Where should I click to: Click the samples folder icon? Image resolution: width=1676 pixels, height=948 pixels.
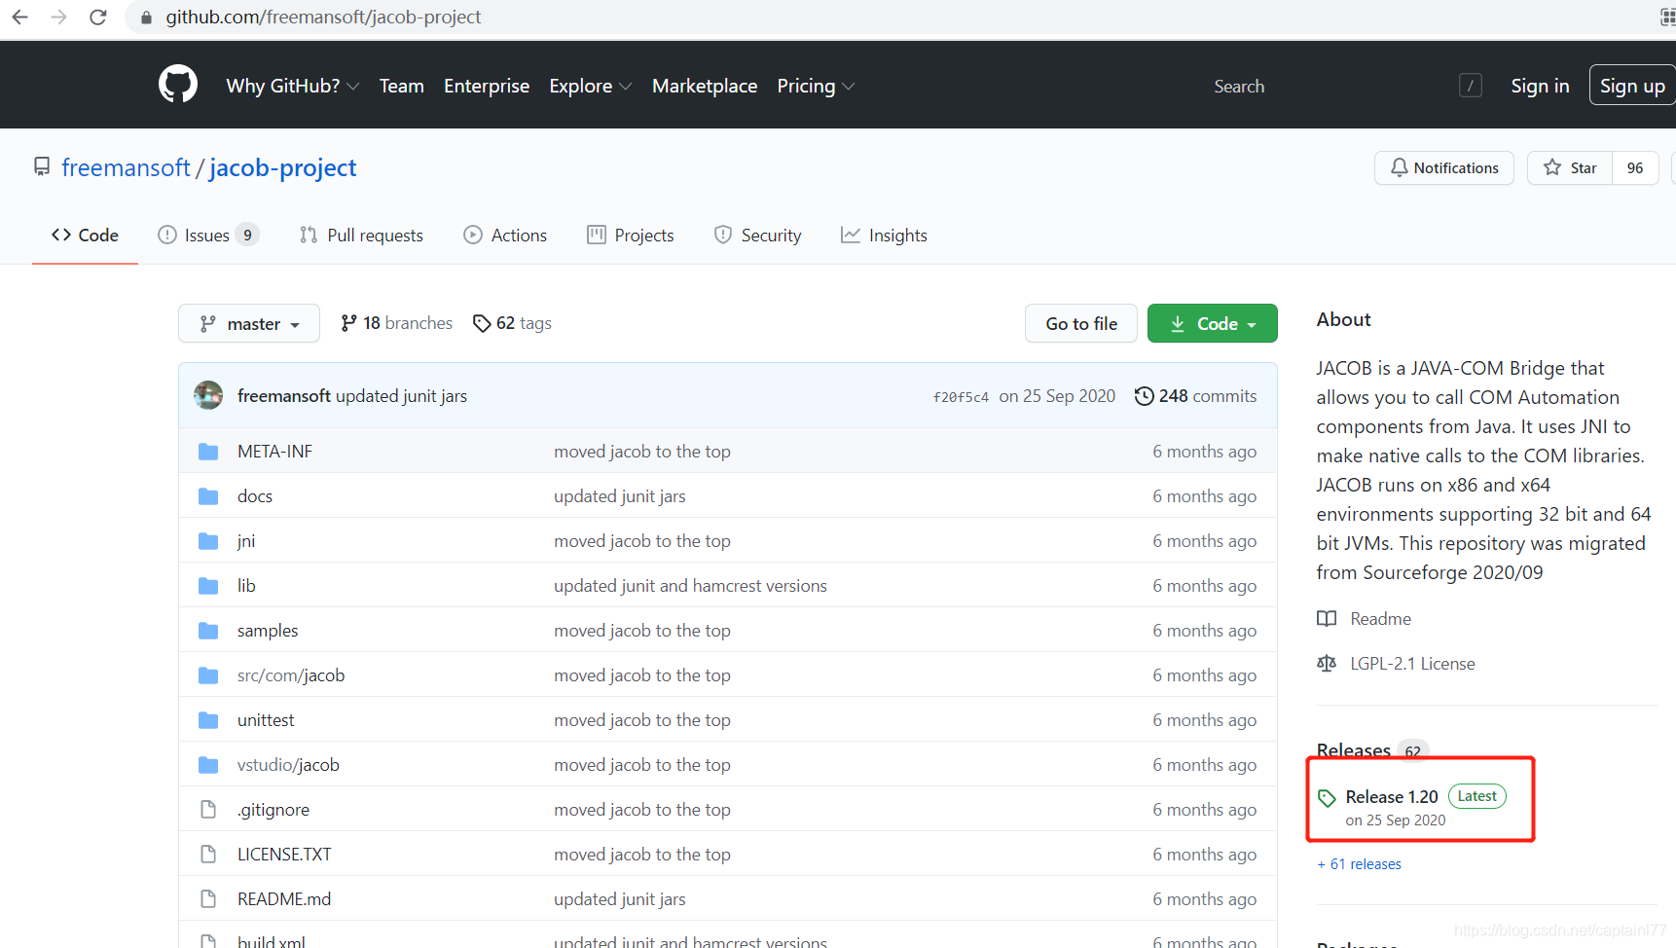coord(208,631)
